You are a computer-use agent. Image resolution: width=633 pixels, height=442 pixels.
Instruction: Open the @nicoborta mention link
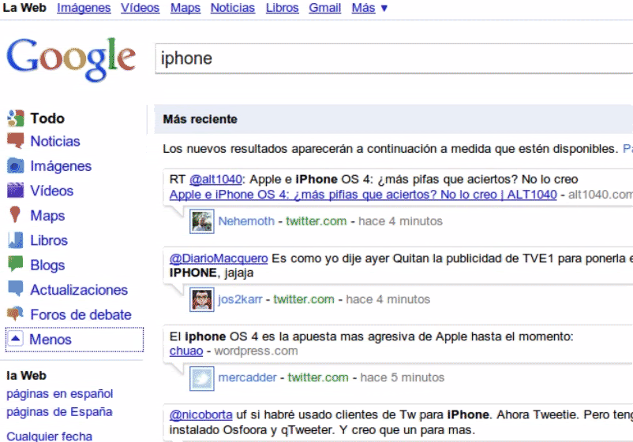coord(201,414)
